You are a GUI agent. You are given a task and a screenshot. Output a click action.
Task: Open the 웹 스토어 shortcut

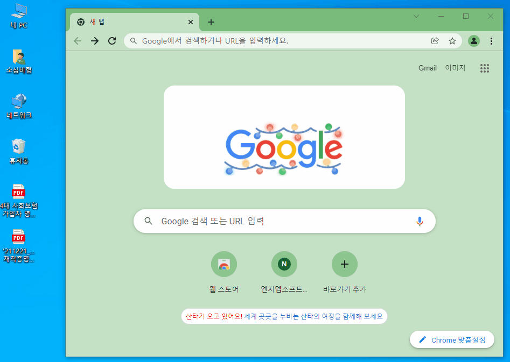(x=224, y=272)
